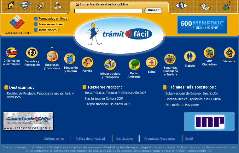Viewport: 239px width, 153px height.
Task: Click the star with arrow icon
Action: coord(41,6)
